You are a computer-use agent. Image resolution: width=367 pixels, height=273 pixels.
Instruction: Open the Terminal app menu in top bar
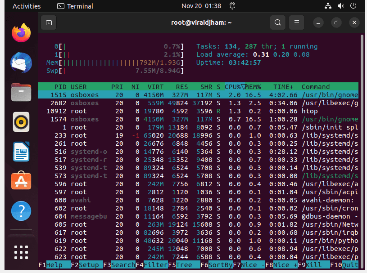[x=75, y=6]
